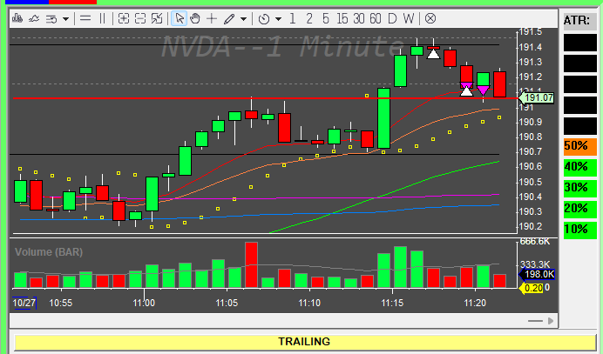Select the hand pan tool
The height and width of the screenshot is (354, 603).
(195, 18)
